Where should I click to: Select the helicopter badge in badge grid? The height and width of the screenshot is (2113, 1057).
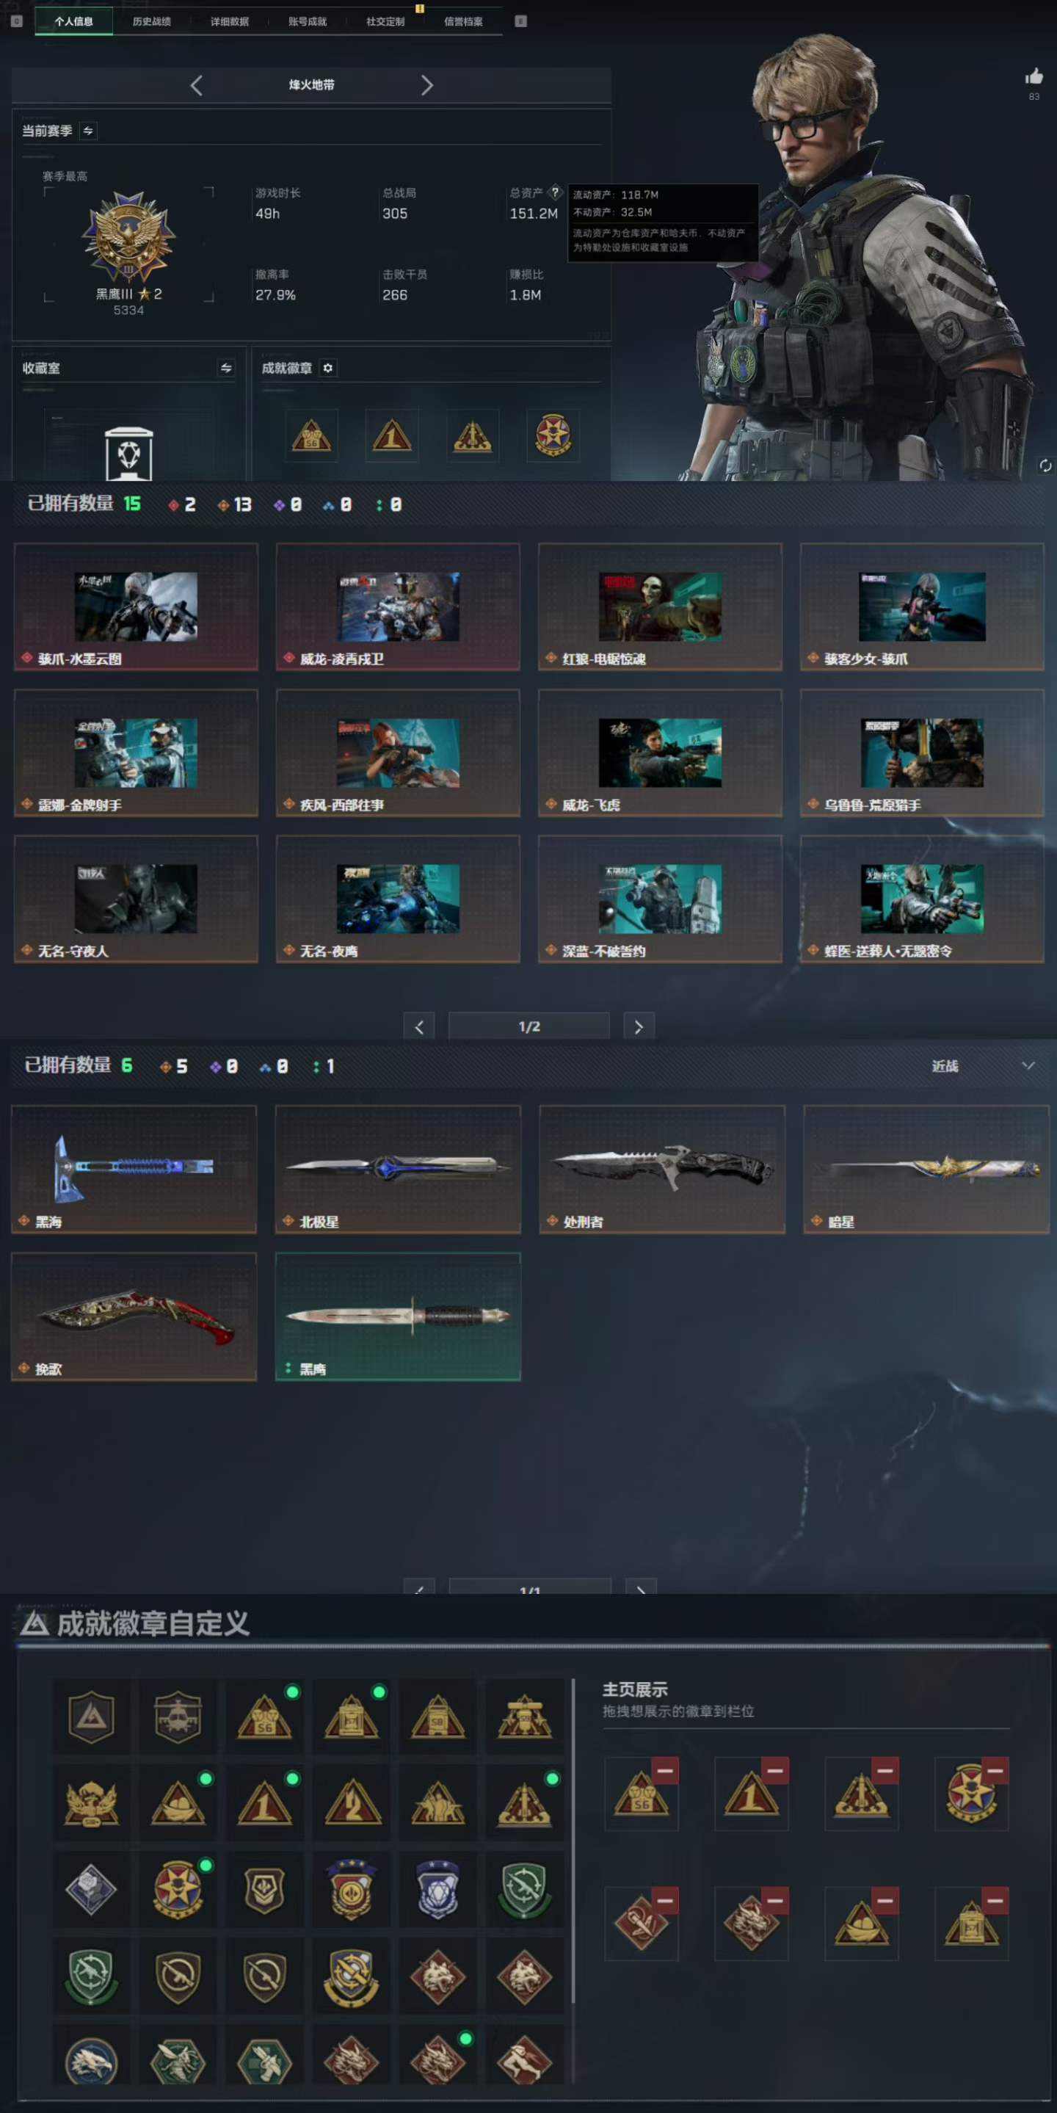[178, 1717]
